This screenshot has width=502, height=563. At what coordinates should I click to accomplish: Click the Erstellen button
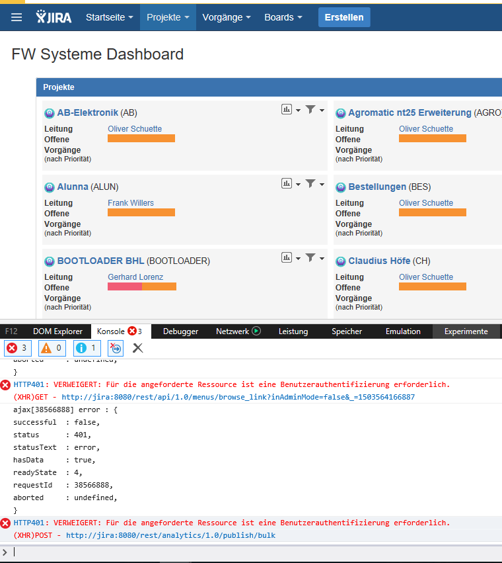(x=344, y=17)
